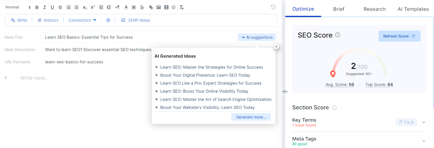Expand the Meta Tags section
434x148 pixels.
click(424, 141)
